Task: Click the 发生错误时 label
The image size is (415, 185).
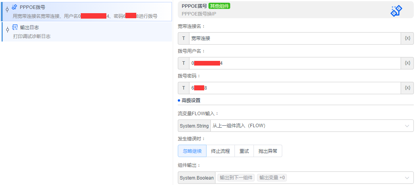Action: (x=191, y=138)
